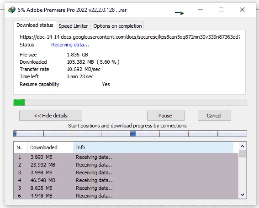Click the Time left value 3 min 23 sec
The width and height of the screenshot is (259, 208).
[x=80, y=76]
